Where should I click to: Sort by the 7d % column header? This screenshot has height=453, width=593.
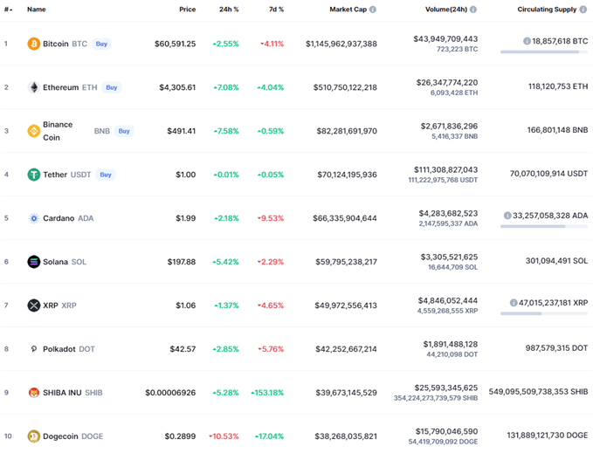pyautogui.click(x=276, y=10)
